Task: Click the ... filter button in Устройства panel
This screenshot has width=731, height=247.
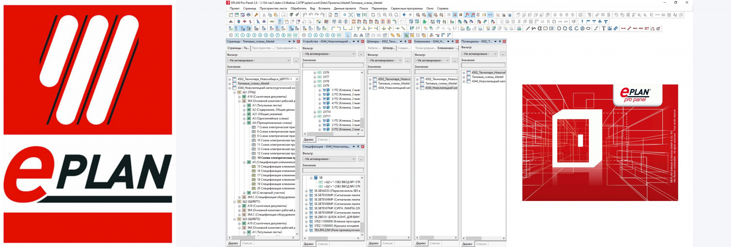Action: point(361,54)
